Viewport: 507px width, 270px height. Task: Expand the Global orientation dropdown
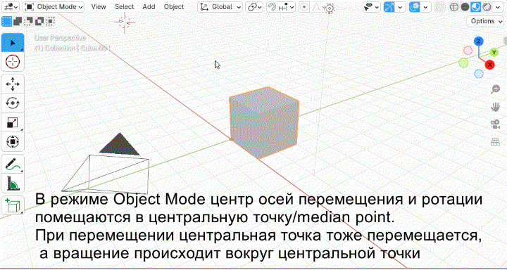point(220,7)
